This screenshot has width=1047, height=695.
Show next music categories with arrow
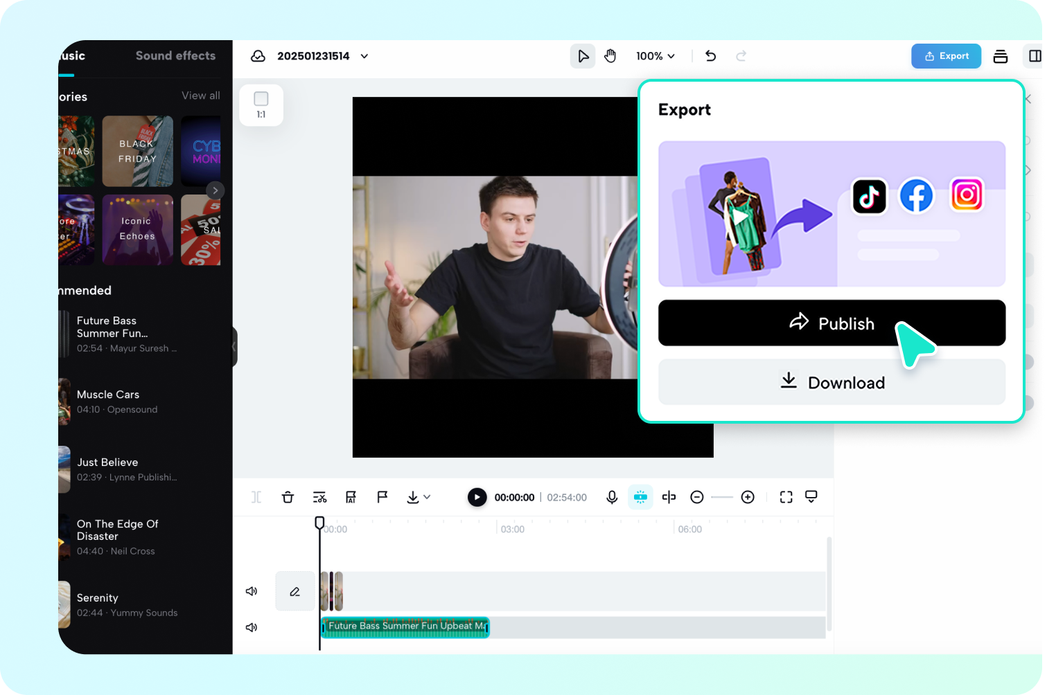[x=215, y=190]
